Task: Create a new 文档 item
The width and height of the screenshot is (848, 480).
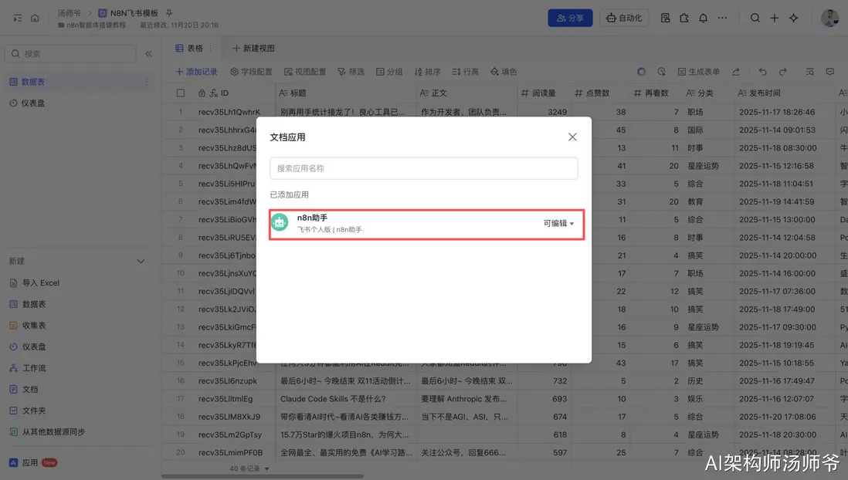Action: coord(25,389)
